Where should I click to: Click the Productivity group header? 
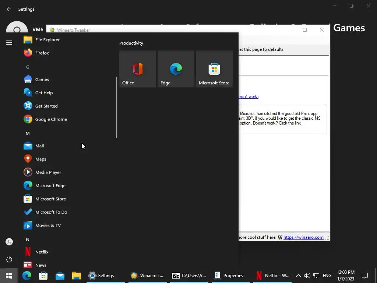(x=131, y=43)
